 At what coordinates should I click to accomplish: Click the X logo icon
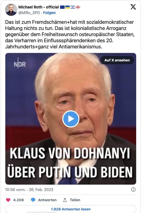(133, 7)
